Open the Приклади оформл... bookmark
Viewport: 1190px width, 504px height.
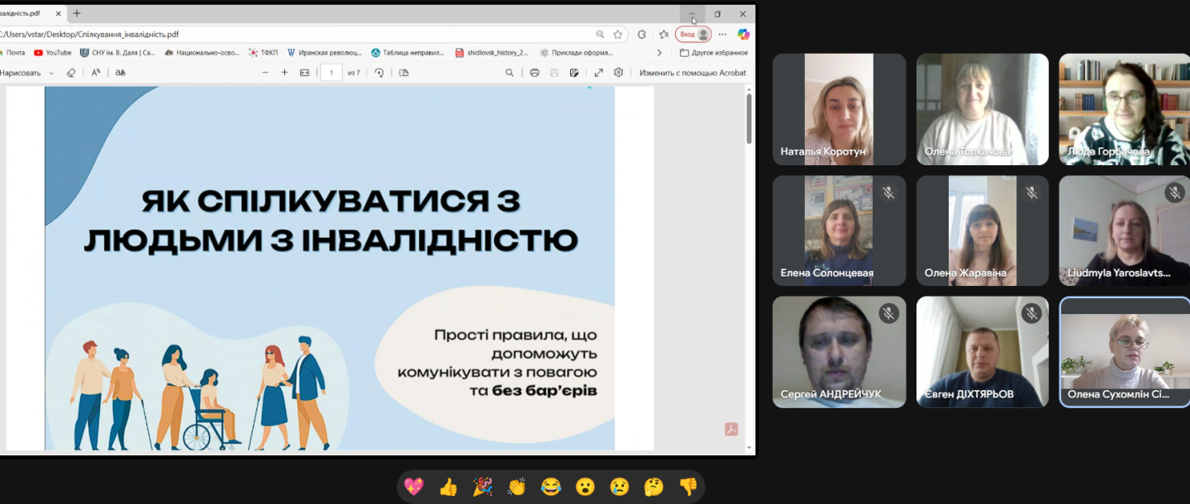[x=576, y=53]
